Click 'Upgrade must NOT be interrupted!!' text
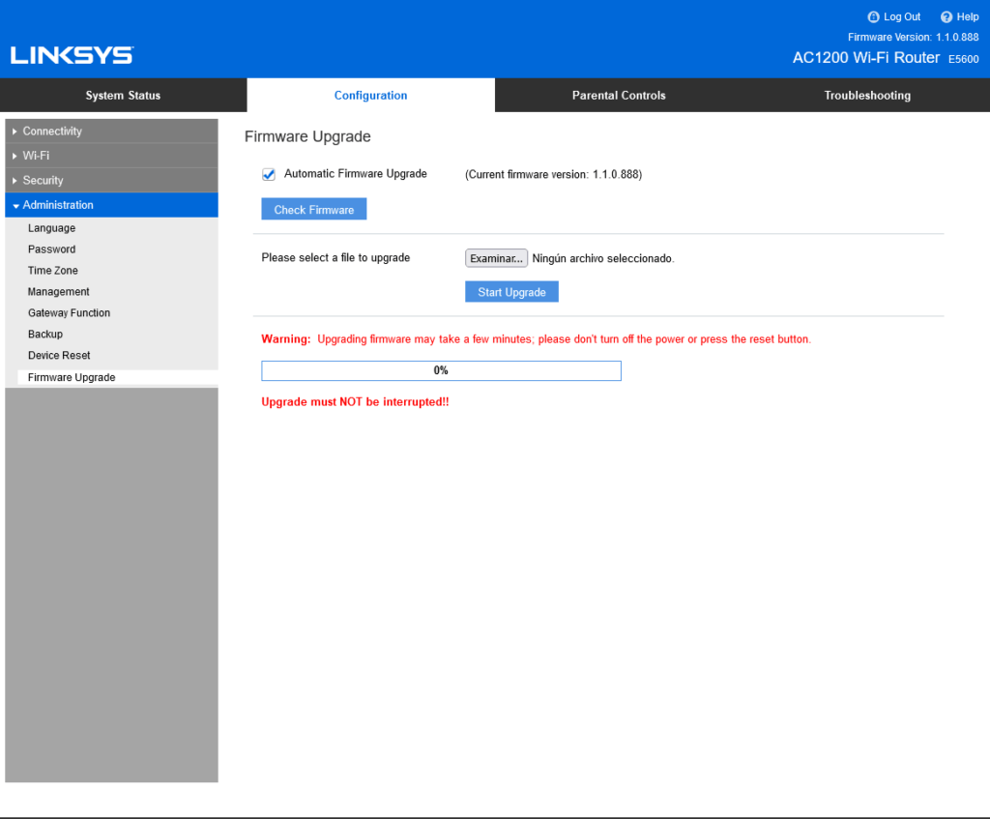Image resolution: width=990 pixels, height=819 pixels. [x=356, y=401]
